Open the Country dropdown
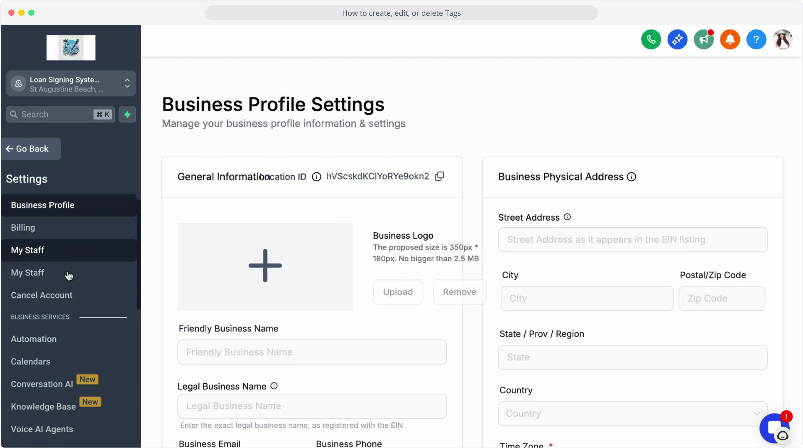 (633, 414)
